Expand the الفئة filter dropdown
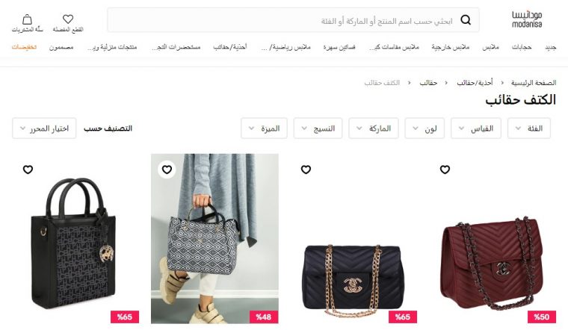This screenshot has height=330, width=568. pos(529,128)
